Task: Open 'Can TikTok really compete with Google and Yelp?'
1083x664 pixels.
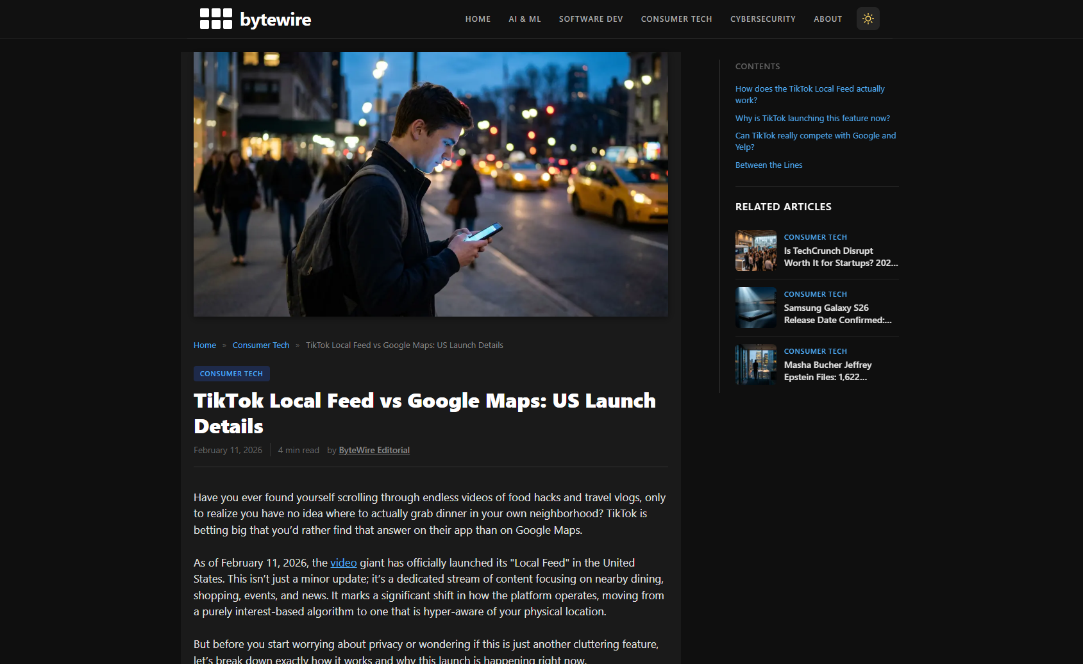Action: point(815,141)
